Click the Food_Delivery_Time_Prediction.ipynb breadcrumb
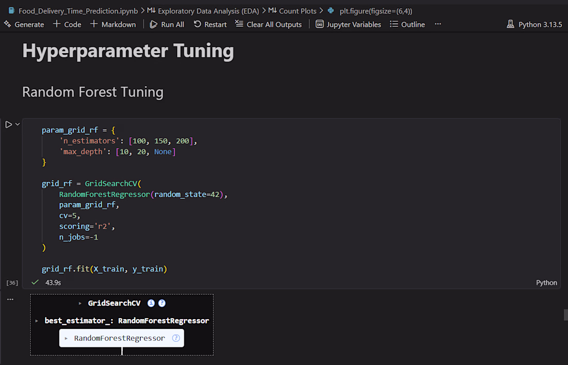This screenshot has width=568, height=365. pyautogui.click(x=73, y=11)
